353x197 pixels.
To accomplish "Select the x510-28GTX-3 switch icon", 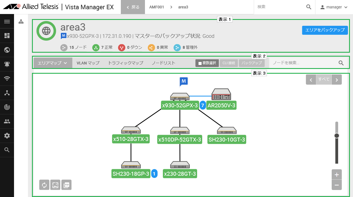I will click(x=131, y=130).
